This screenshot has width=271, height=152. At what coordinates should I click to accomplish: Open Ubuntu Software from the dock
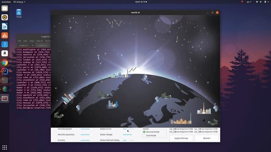[x=5, y=35]
